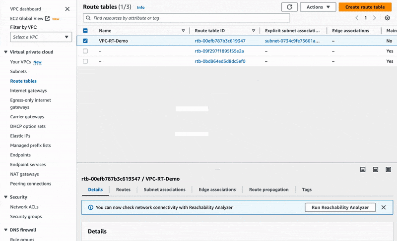Collapse the Virtual private cloud section
Screen dimensions: 397x241
5,52
